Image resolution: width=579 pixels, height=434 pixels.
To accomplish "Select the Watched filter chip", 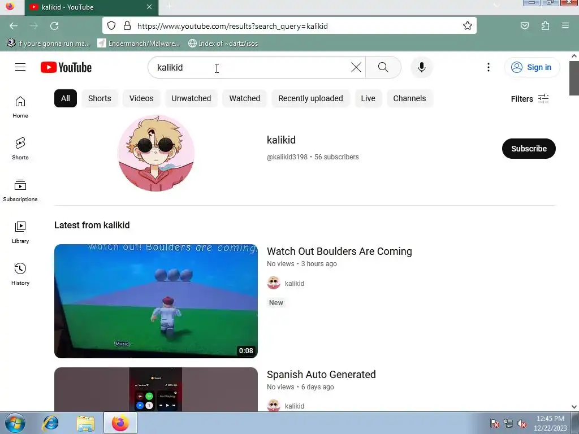I will [x=244, y=98].
